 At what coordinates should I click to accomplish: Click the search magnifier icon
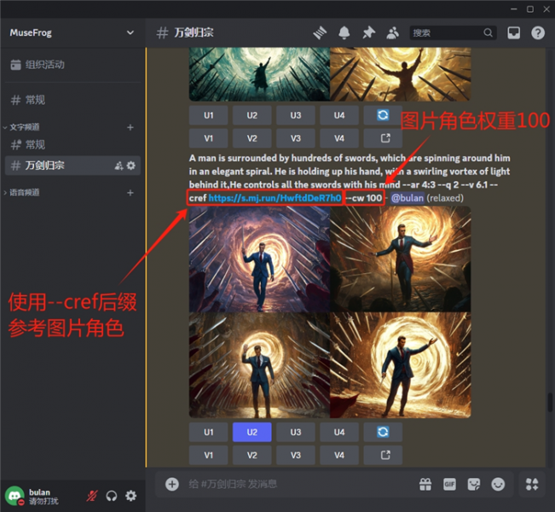click(x=488, y=33)
